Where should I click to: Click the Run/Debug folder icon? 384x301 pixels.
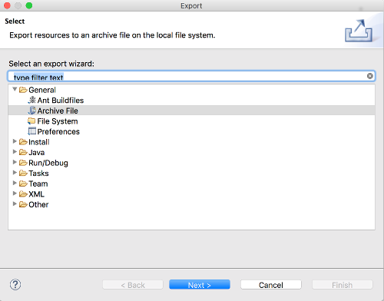[23, 163]
